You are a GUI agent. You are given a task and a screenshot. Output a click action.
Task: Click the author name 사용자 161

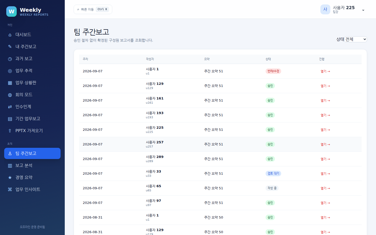coord(155,98)
